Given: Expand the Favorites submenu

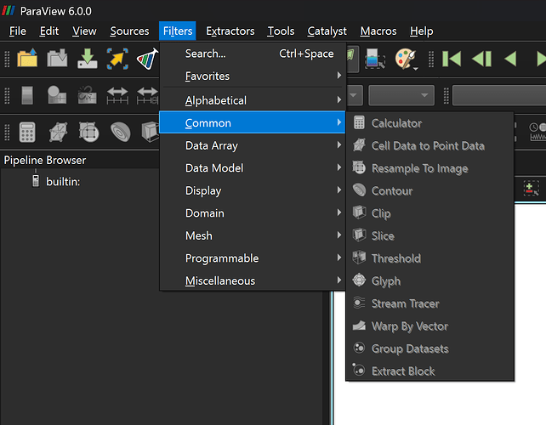Looking at the screenshot, I should pyautogui.click(x=253, y=76).
